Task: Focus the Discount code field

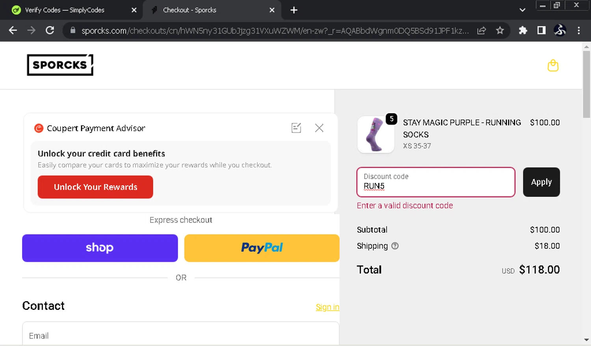Action: coord(436,182)
